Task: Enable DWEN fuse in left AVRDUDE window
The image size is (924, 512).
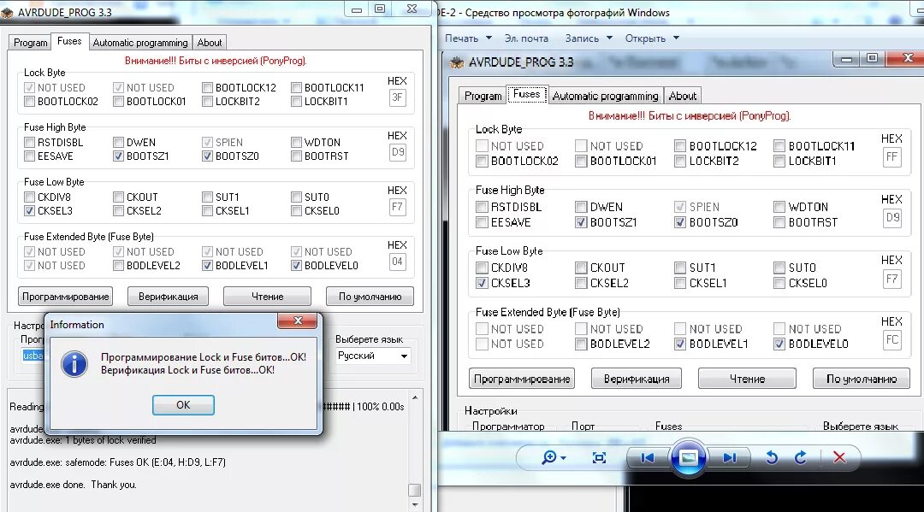Action: pyautogui.click(x=118, y=143)
